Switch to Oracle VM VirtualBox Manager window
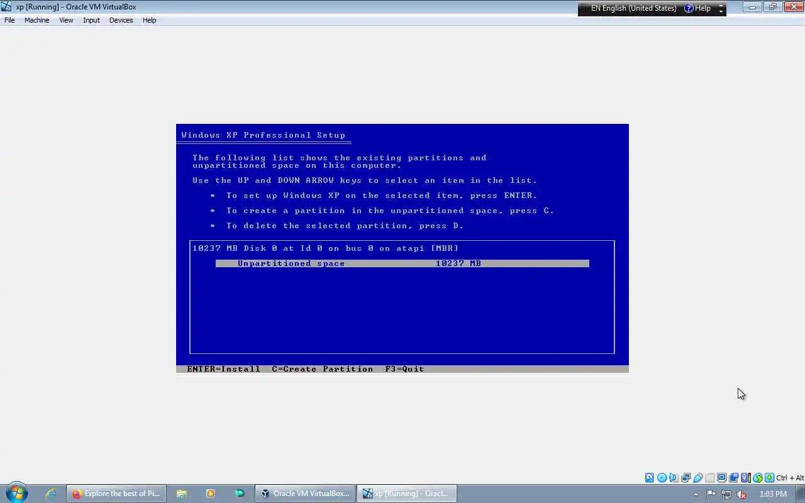 [x=305, y=494]
